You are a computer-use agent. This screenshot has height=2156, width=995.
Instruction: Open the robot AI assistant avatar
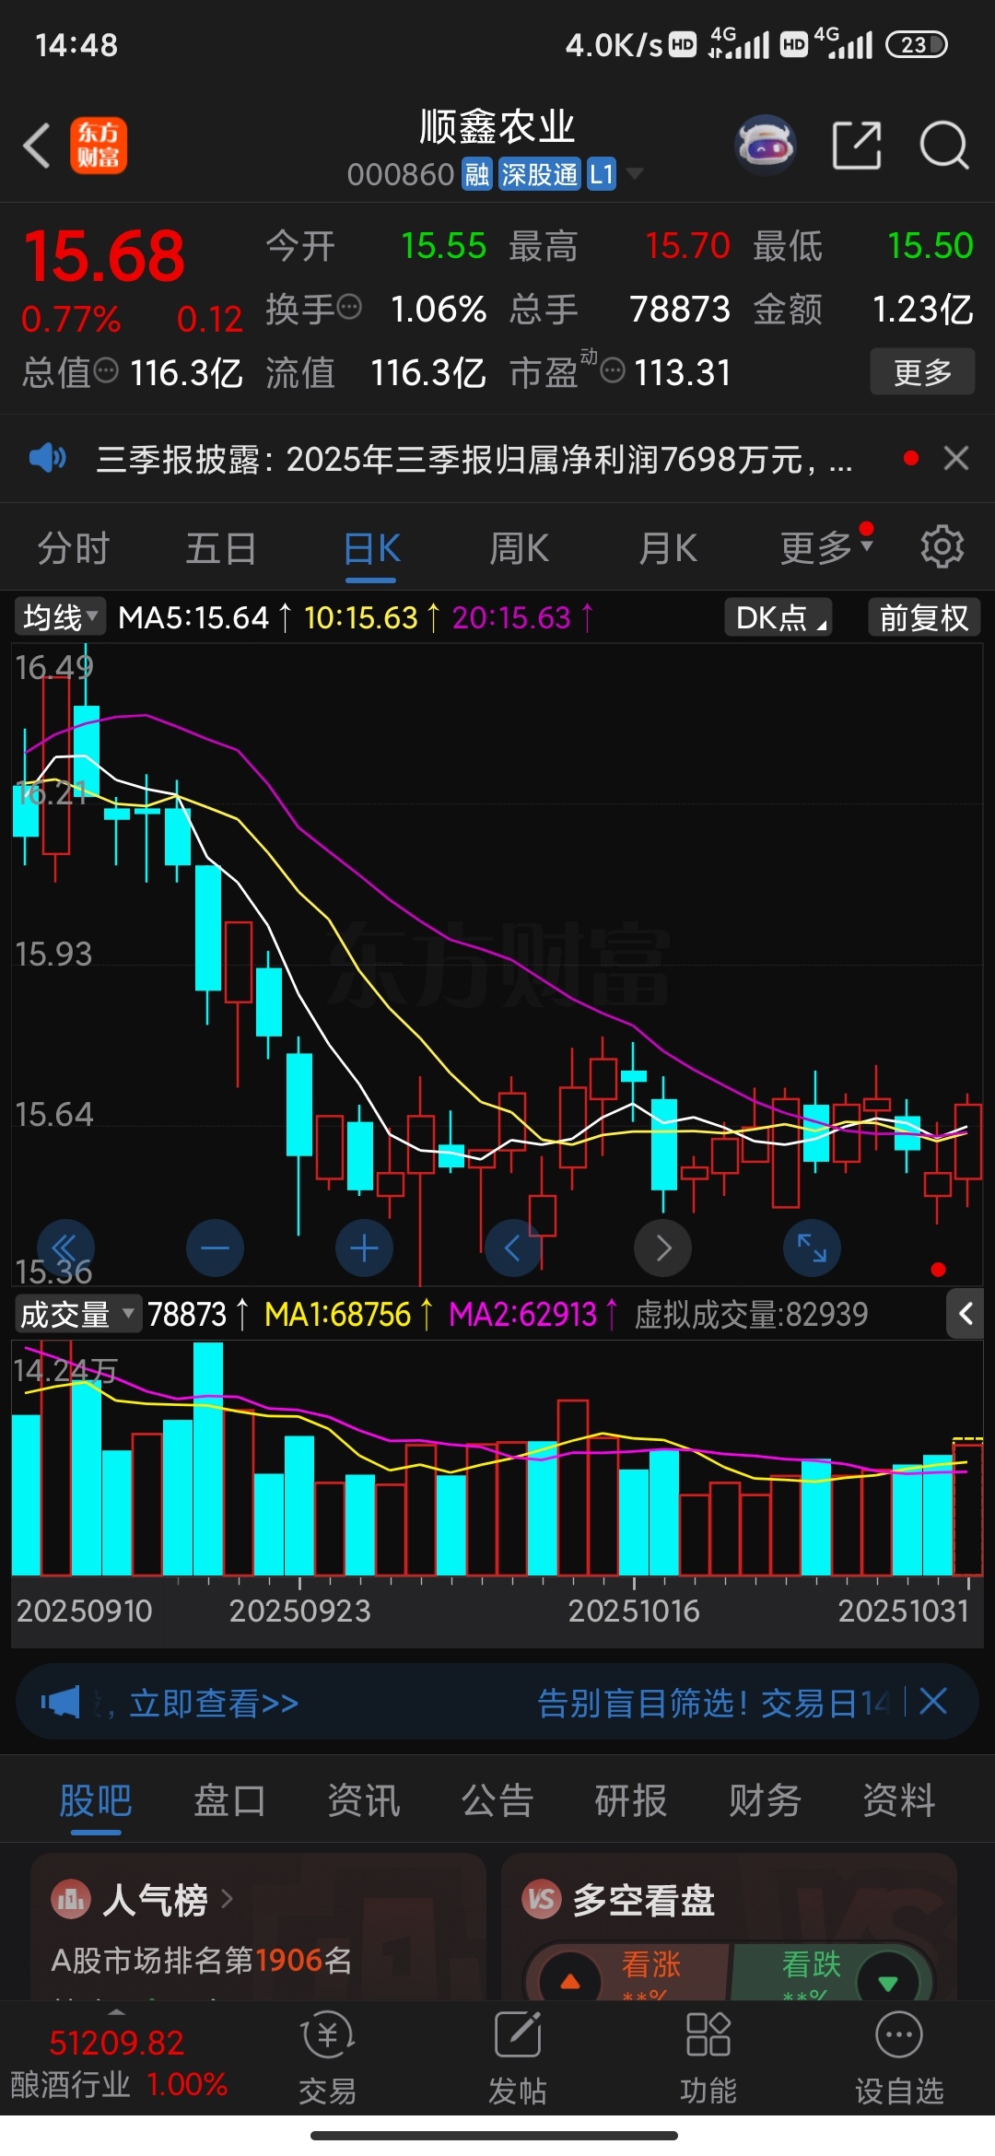[765, 146]
